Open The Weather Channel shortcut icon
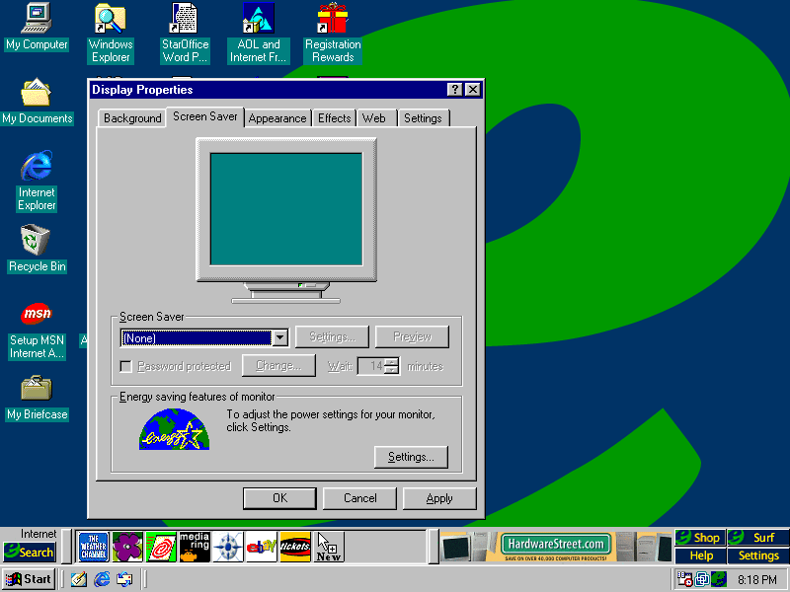 pyautogui.click(x=93, y=547)
